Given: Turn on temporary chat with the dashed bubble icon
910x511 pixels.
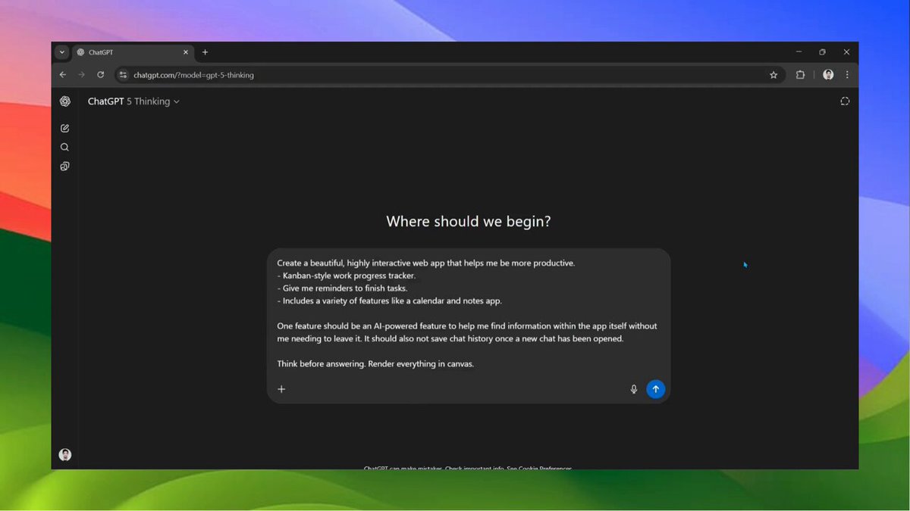Looking at the screenshot, I should point(845,101).
